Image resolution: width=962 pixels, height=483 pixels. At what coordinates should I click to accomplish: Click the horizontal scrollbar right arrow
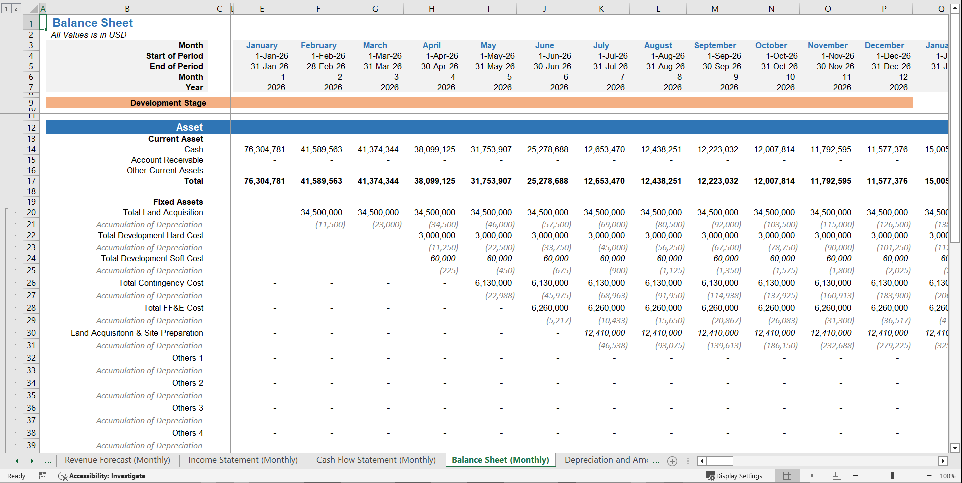point(943,461)
